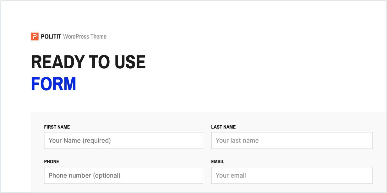Click the POLITIT brand name
Screen dimensions: 387x193
pyautogui.click(x=51, y=37)
